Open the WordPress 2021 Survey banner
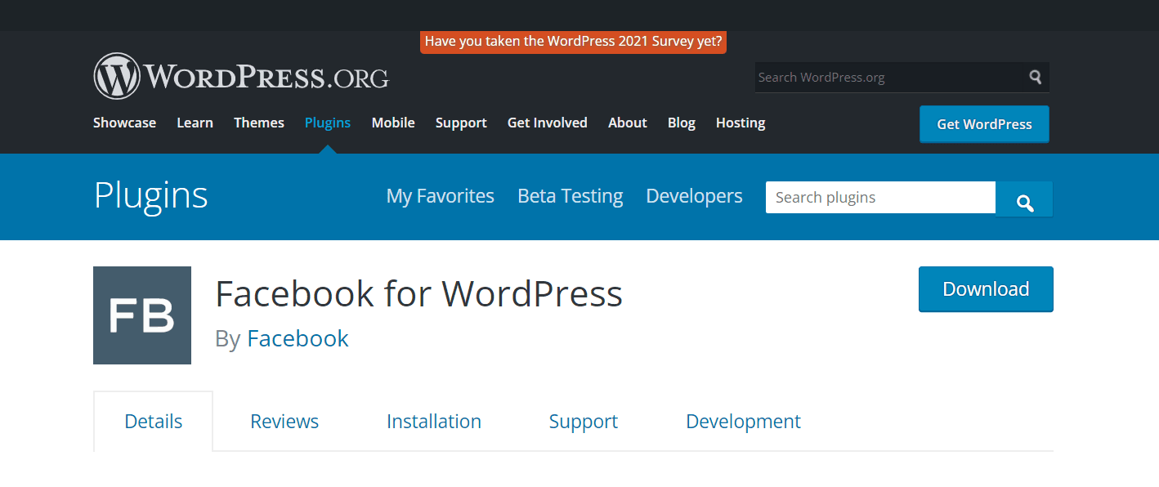Screen dimensions: 1159x487 [573, 42]
